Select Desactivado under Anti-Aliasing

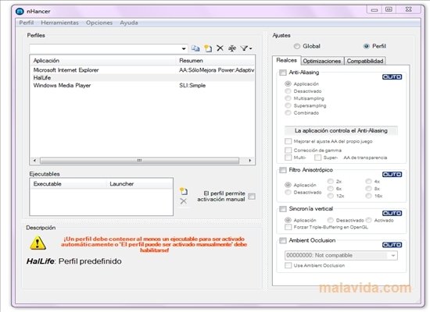coord(288,90)
